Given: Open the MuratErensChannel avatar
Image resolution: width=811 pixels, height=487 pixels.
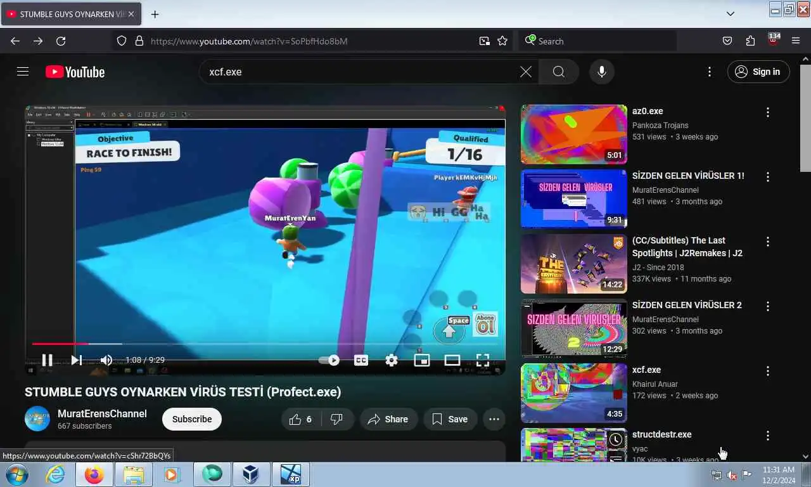Looking at the screenshot, I should (37, 419).
